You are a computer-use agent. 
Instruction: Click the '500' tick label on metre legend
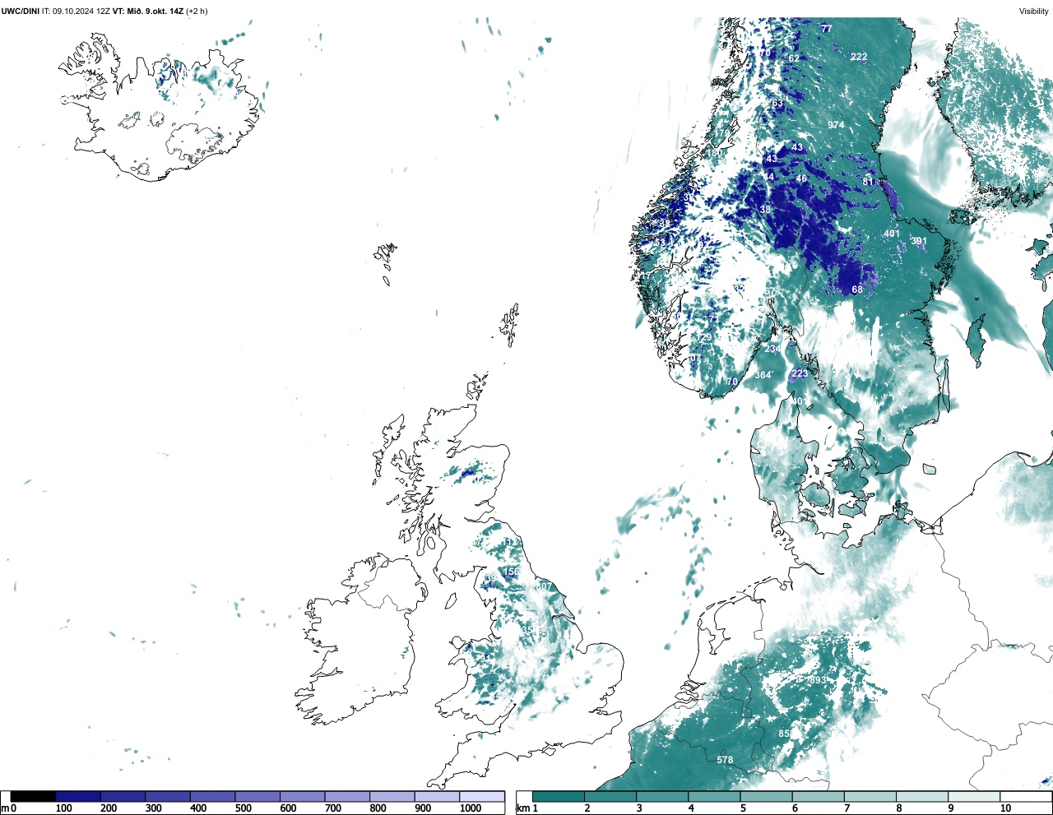[x=243, y=808]
